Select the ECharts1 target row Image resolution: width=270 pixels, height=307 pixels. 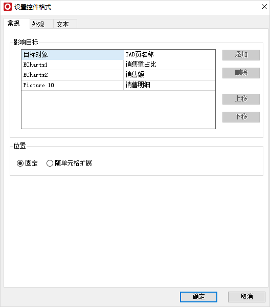pyautogui.click(x=119, y=65)
